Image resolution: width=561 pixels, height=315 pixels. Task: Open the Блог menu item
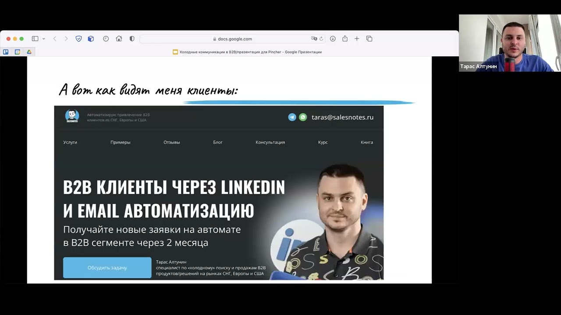coord(218,142)
